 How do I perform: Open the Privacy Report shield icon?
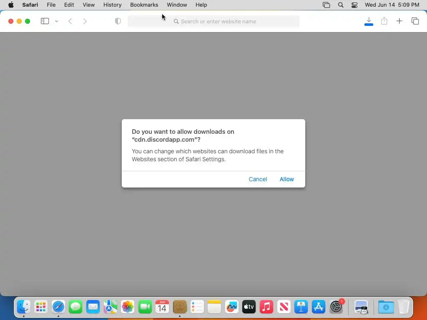[118, 21]
